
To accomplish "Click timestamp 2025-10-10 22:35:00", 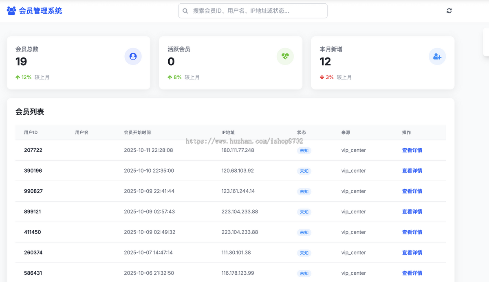I will coord(149,171).
